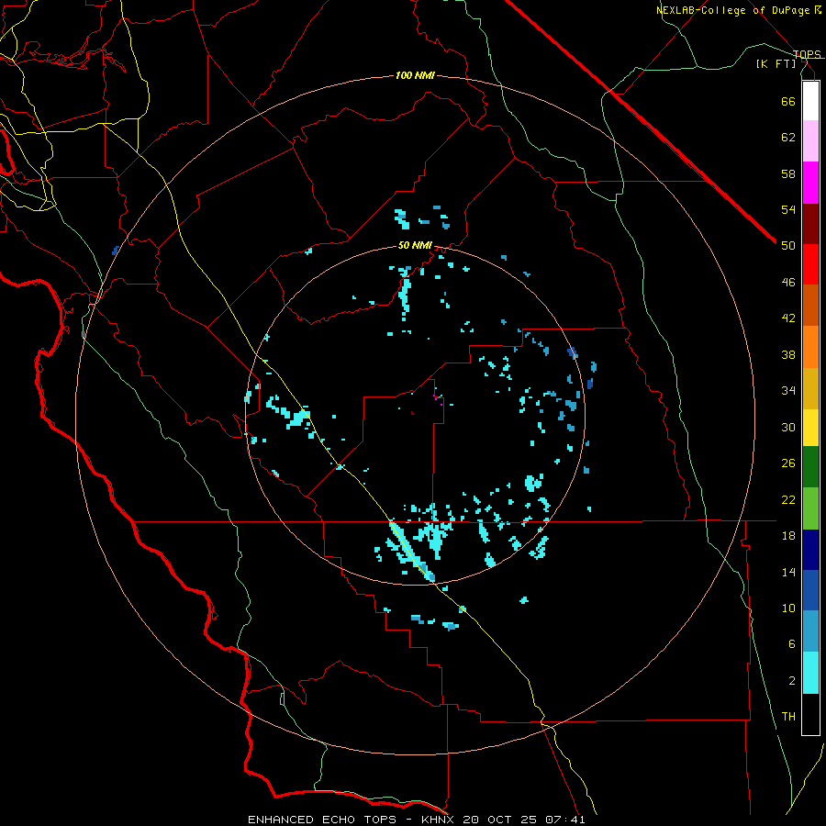Click the light pink legend swatch
The image size is (826, 826).
pyautogui.click(x=810, y=140)
